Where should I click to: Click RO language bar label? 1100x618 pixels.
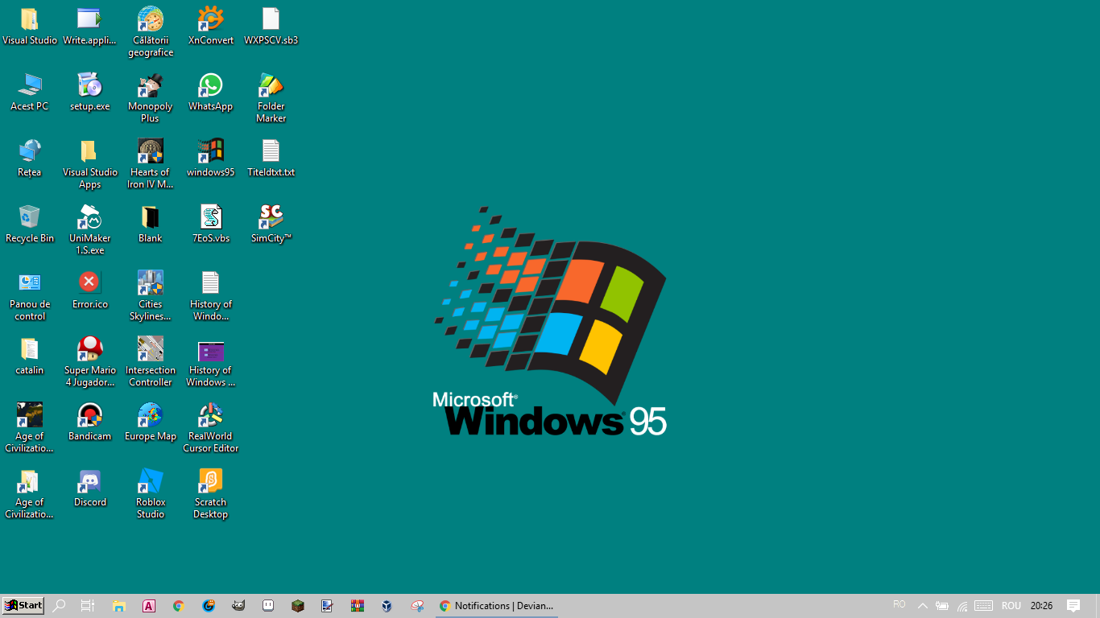pyautogui.click(x=899, y=604)
